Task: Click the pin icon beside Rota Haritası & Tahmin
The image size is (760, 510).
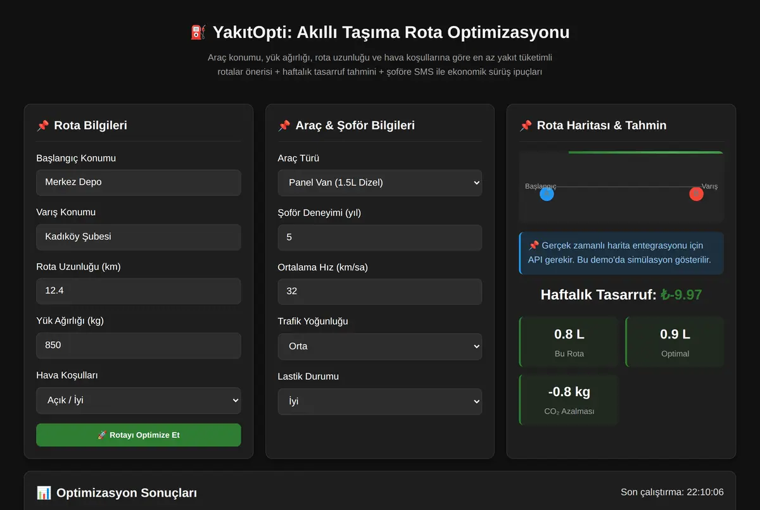Action: pos(526,126)
